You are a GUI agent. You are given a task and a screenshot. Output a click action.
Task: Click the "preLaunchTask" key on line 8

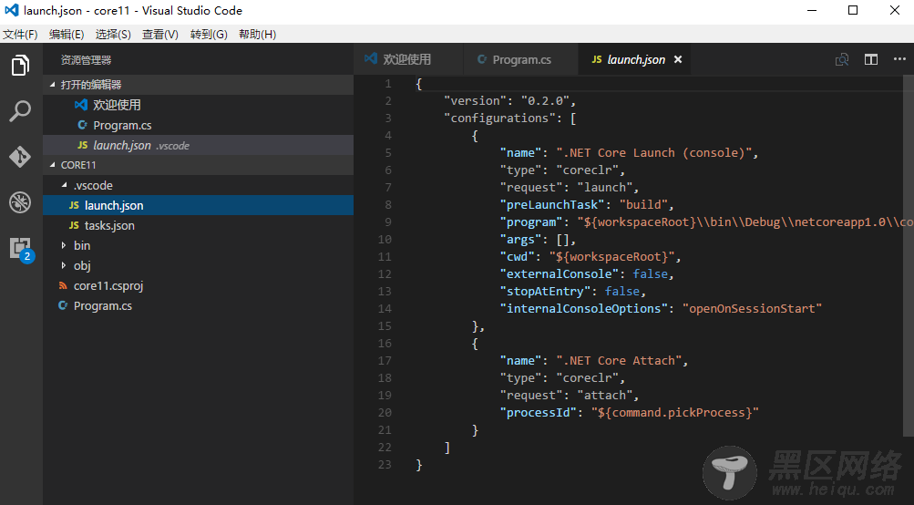(552, 205)
